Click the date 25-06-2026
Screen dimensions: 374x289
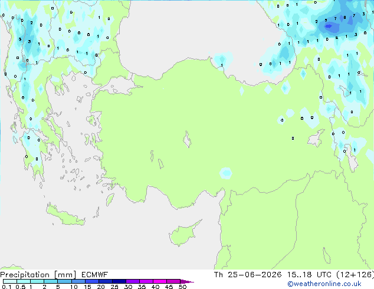pos(254,275)
